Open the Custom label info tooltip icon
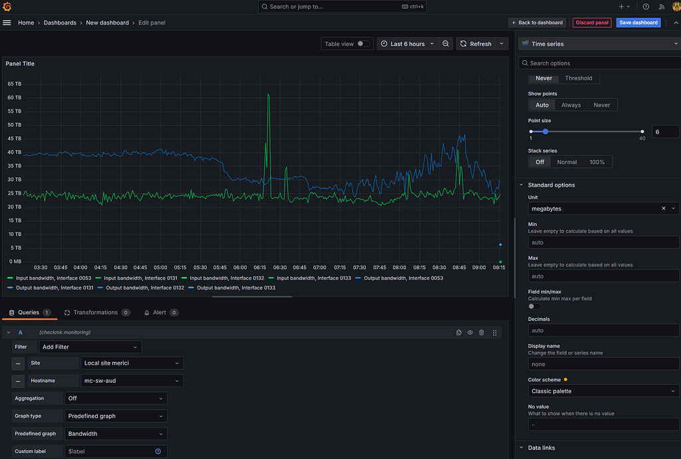The height and width of the screenshot is (459, 681). [157, 451]
